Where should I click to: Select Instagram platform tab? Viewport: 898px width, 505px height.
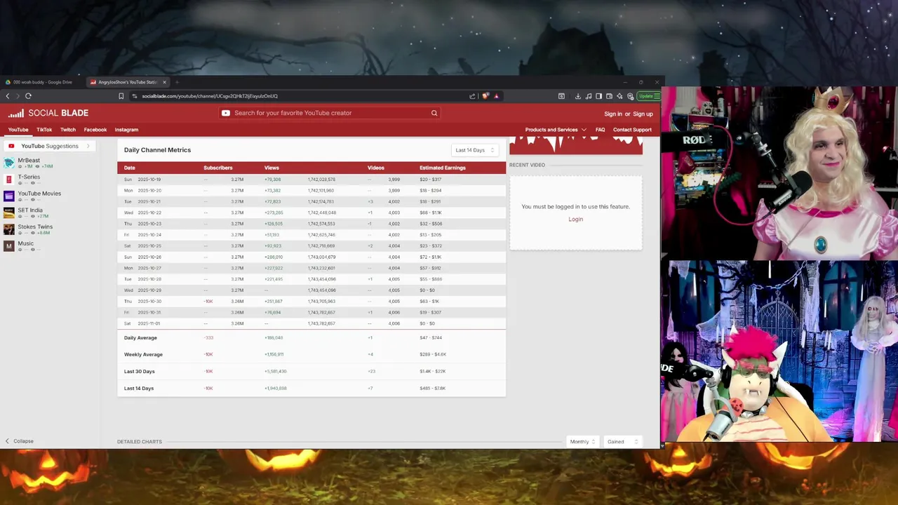tap(126, 130)
